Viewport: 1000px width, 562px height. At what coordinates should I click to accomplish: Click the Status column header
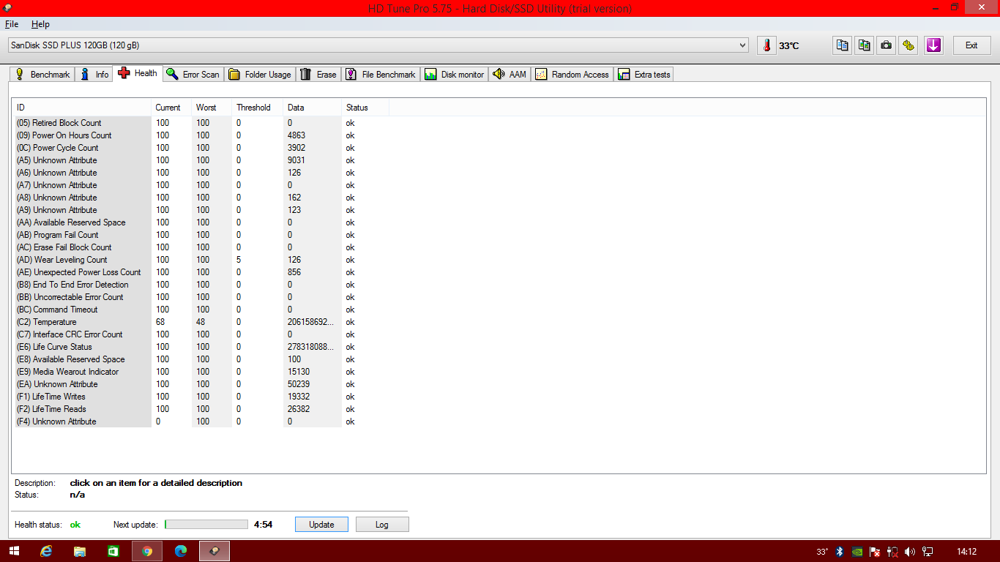click(x=365, y=108)
